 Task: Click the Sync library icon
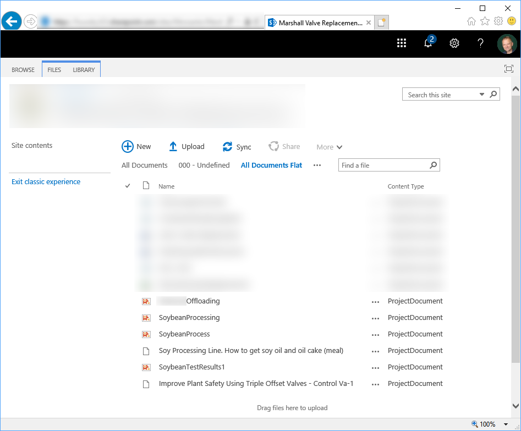(227, 147)
